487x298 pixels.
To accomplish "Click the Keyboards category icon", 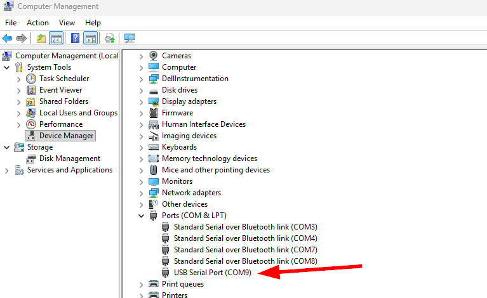I will pos(154,147).
